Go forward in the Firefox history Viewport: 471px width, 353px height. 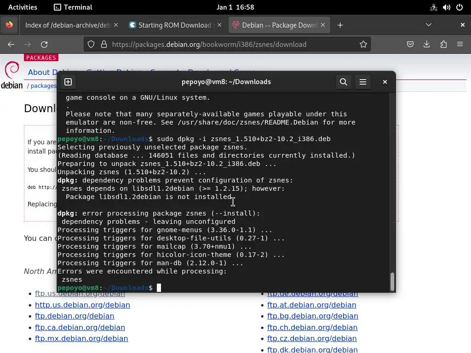click(28, 45)
